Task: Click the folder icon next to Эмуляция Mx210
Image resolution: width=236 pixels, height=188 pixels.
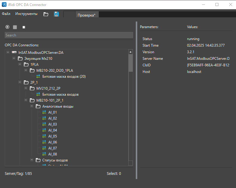Action: tap(20, 58)
